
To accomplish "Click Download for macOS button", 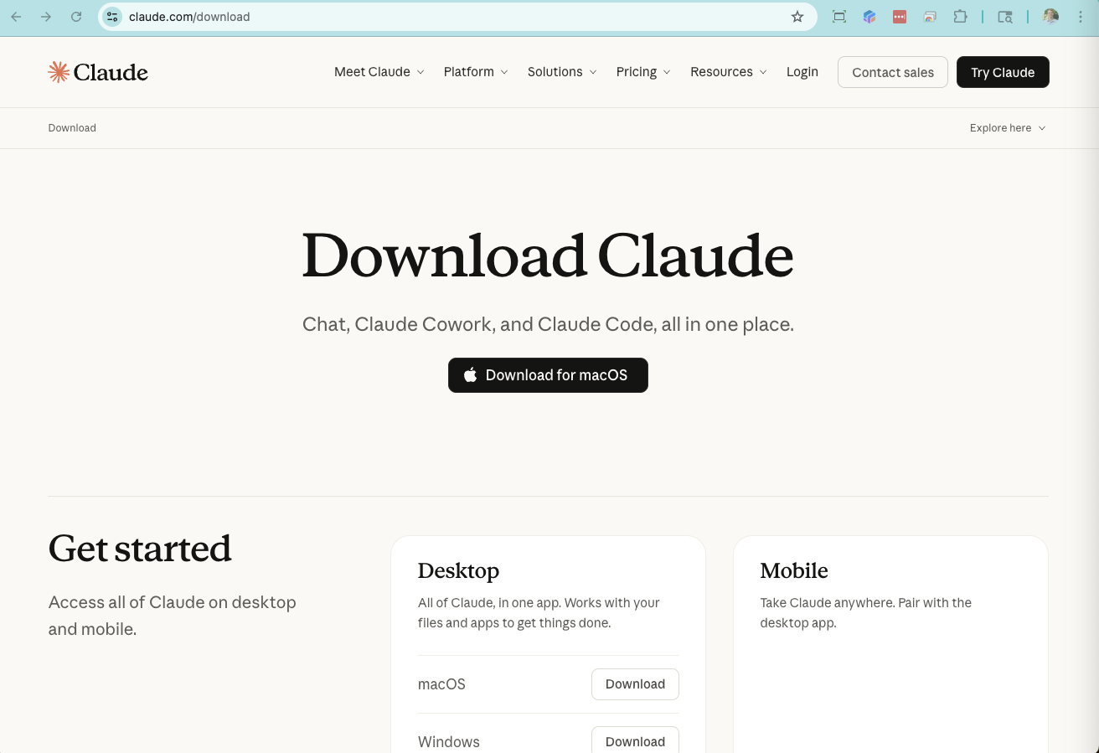I will click(x=548, y=375).
